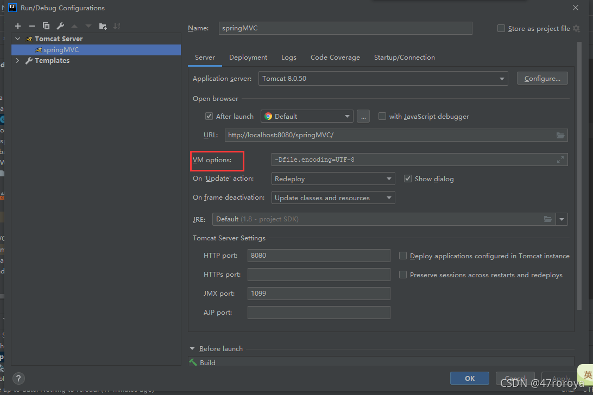Viewport: 593px width, 395px height.
Task: Click the vertical scrollbar of settings panel
Action: click(x=579, y=176)
